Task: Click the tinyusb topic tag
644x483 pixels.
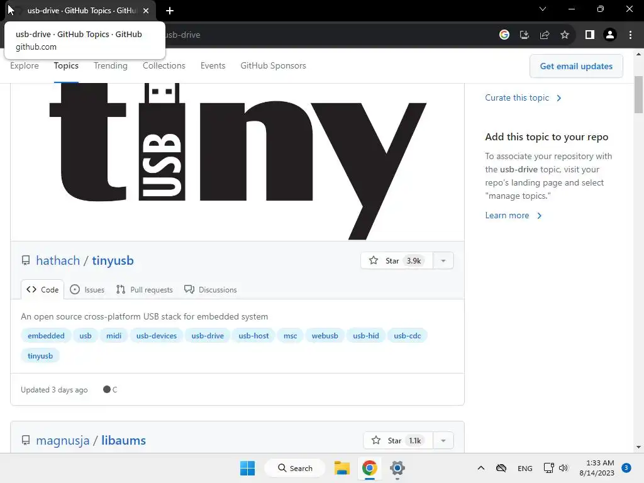Action: point(40,356)
